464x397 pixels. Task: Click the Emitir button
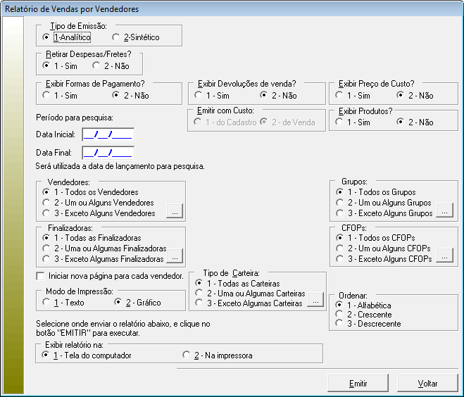[358, 384]
